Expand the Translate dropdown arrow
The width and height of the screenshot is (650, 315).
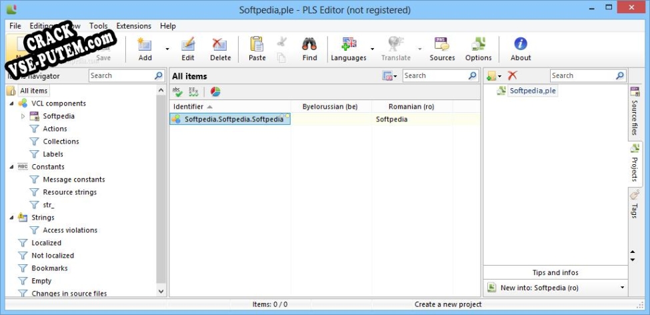(419, 49)
